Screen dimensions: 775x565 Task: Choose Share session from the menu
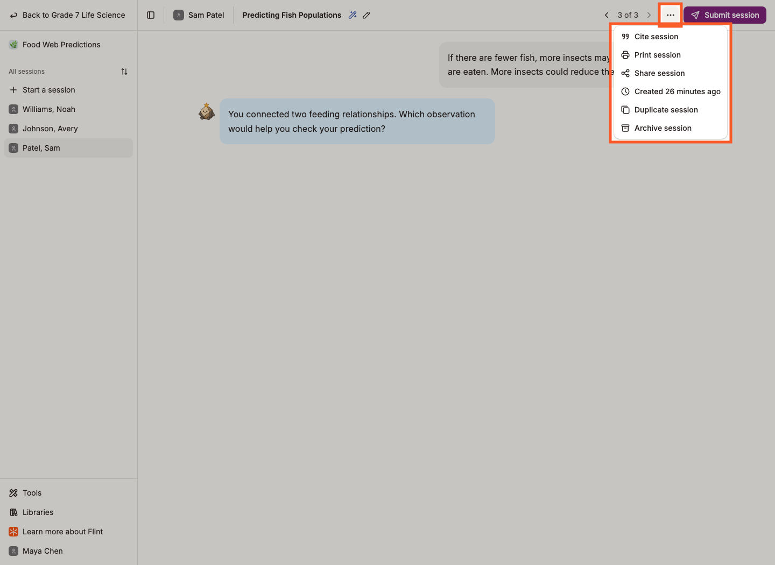coord(671,73)
